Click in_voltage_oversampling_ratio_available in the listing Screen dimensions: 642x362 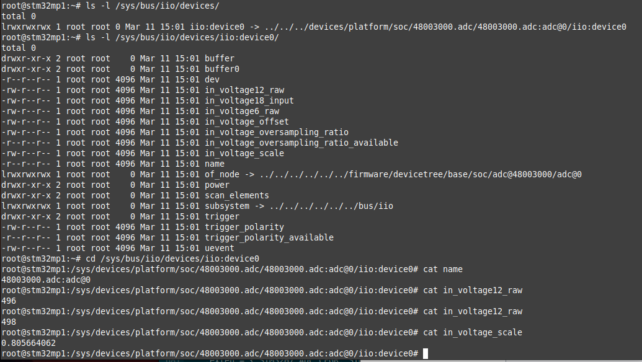point(301,143)
